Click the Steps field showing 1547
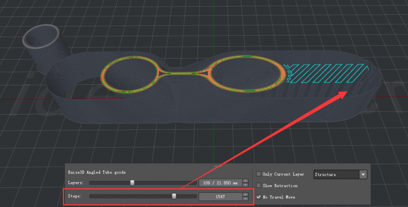 coord(221,197)
